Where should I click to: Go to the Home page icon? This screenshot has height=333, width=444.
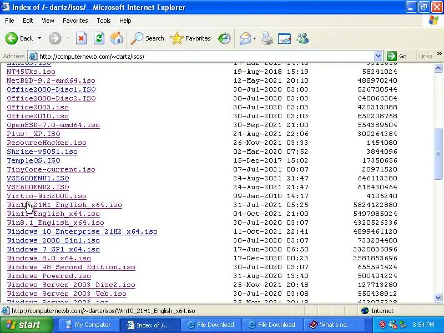pos(117,38)
